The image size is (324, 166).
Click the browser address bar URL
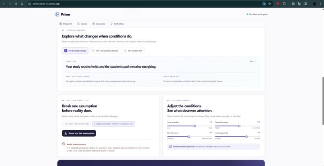point(46,4)
